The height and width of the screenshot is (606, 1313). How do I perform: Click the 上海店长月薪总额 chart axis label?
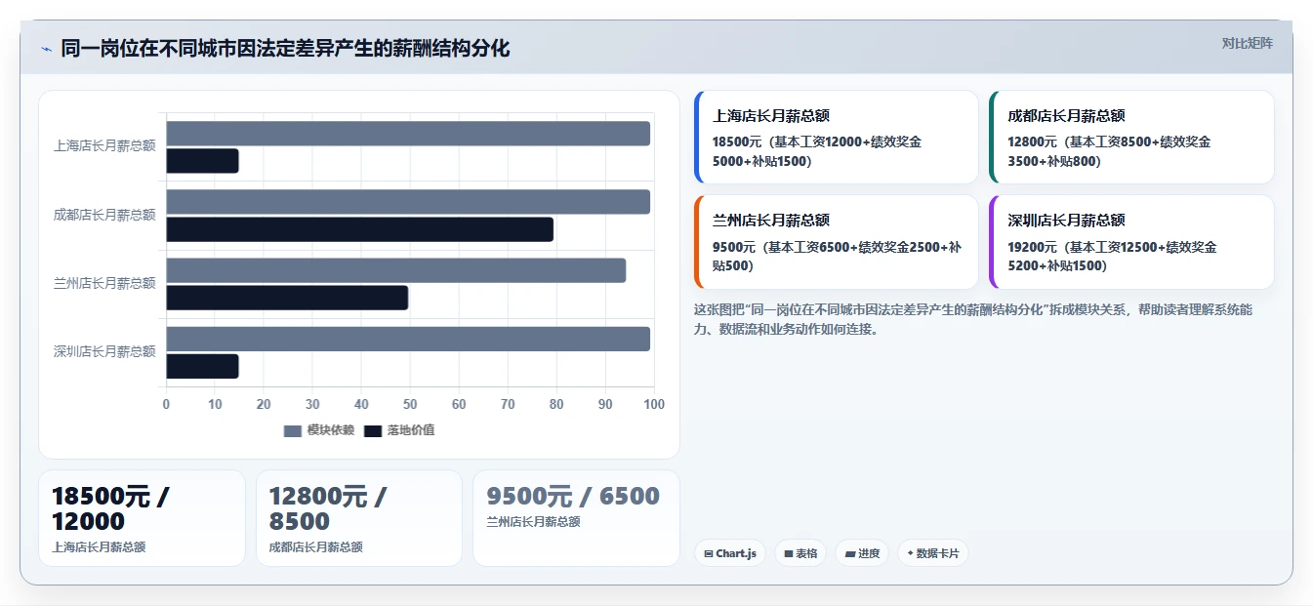tap(104, 146)
